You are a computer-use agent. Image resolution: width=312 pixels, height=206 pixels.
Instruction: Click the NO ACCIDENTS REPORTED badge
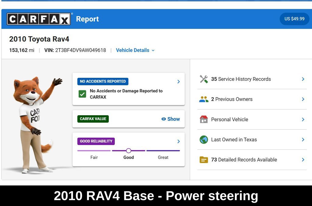click(103, 81)
